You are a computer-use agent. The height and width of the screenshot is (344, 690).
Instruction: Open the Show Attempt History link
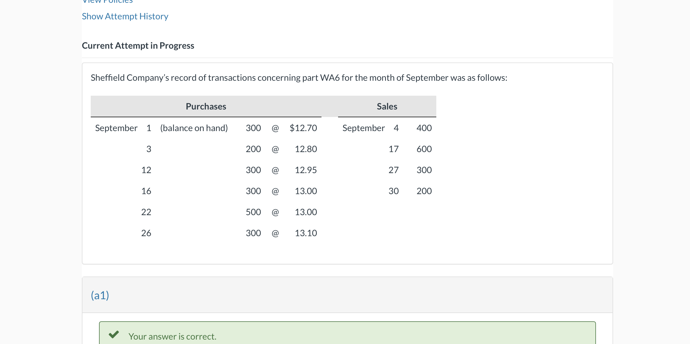click(x=125, y=16)
